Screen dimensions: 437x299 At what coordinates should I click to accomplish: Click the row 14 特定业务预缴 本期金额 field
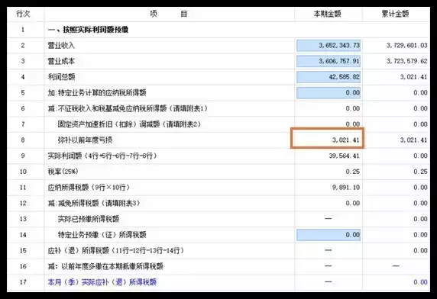point(329,235)
